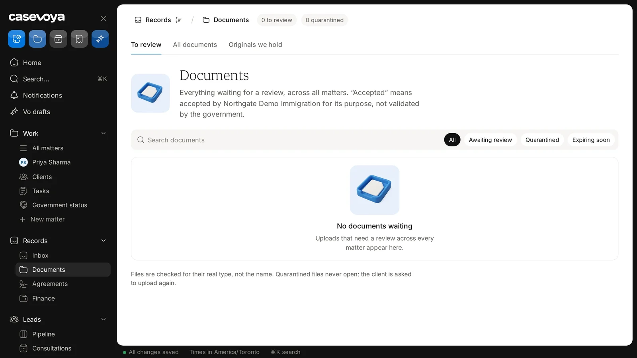Open the calendar icon in top toolbar
637x358 pixels.
click(x=58, y=39)
